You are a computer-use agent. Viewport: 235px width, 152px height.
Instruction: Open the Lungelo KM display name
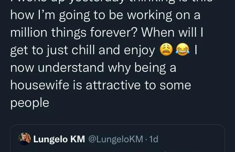pyautogui.click(x=59, y=139)
